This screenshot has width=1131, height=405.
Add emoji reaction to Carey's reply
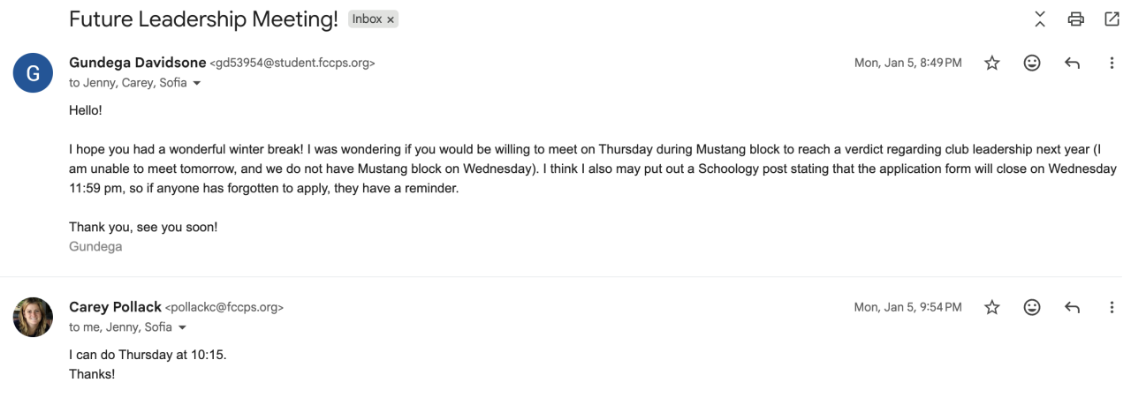click(x=1031, y=307)
